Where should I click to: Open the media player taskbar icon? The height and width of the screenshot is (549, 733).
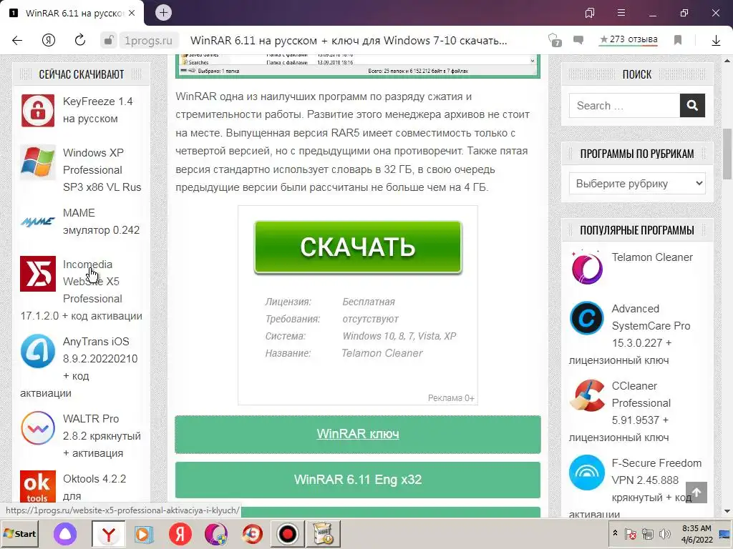144,533
